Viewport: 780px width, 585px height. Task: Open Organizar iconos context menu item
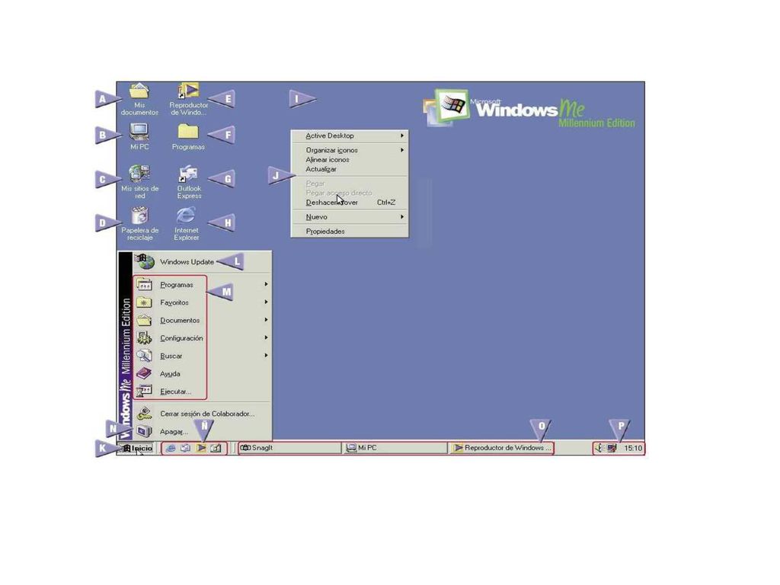click(350, 150)
